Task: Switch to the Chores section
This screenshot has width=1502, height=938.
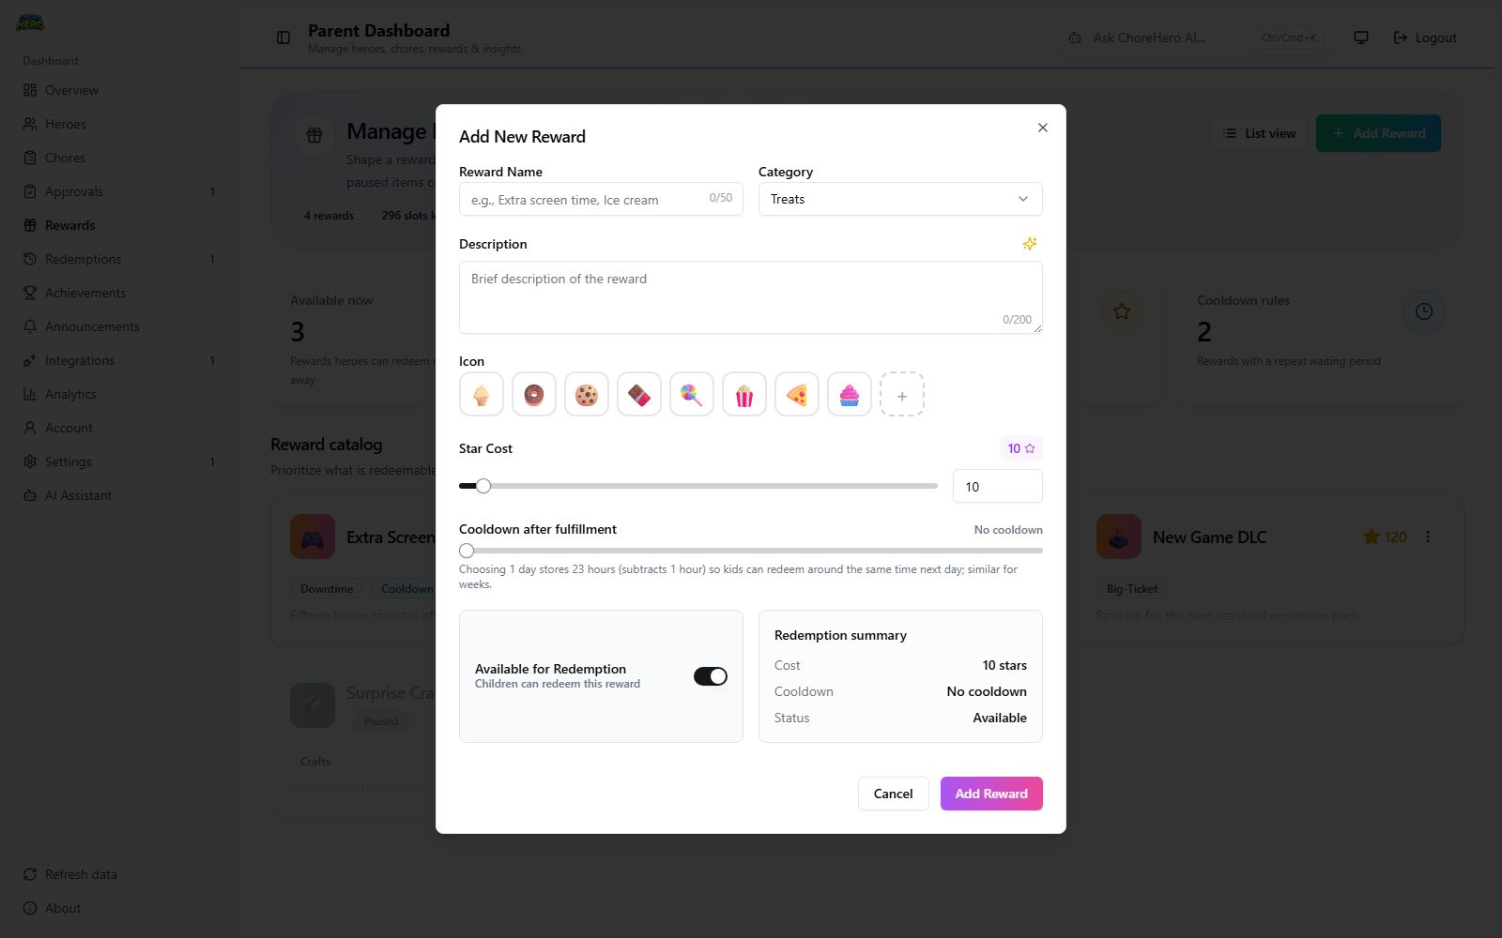Action: 64,157
